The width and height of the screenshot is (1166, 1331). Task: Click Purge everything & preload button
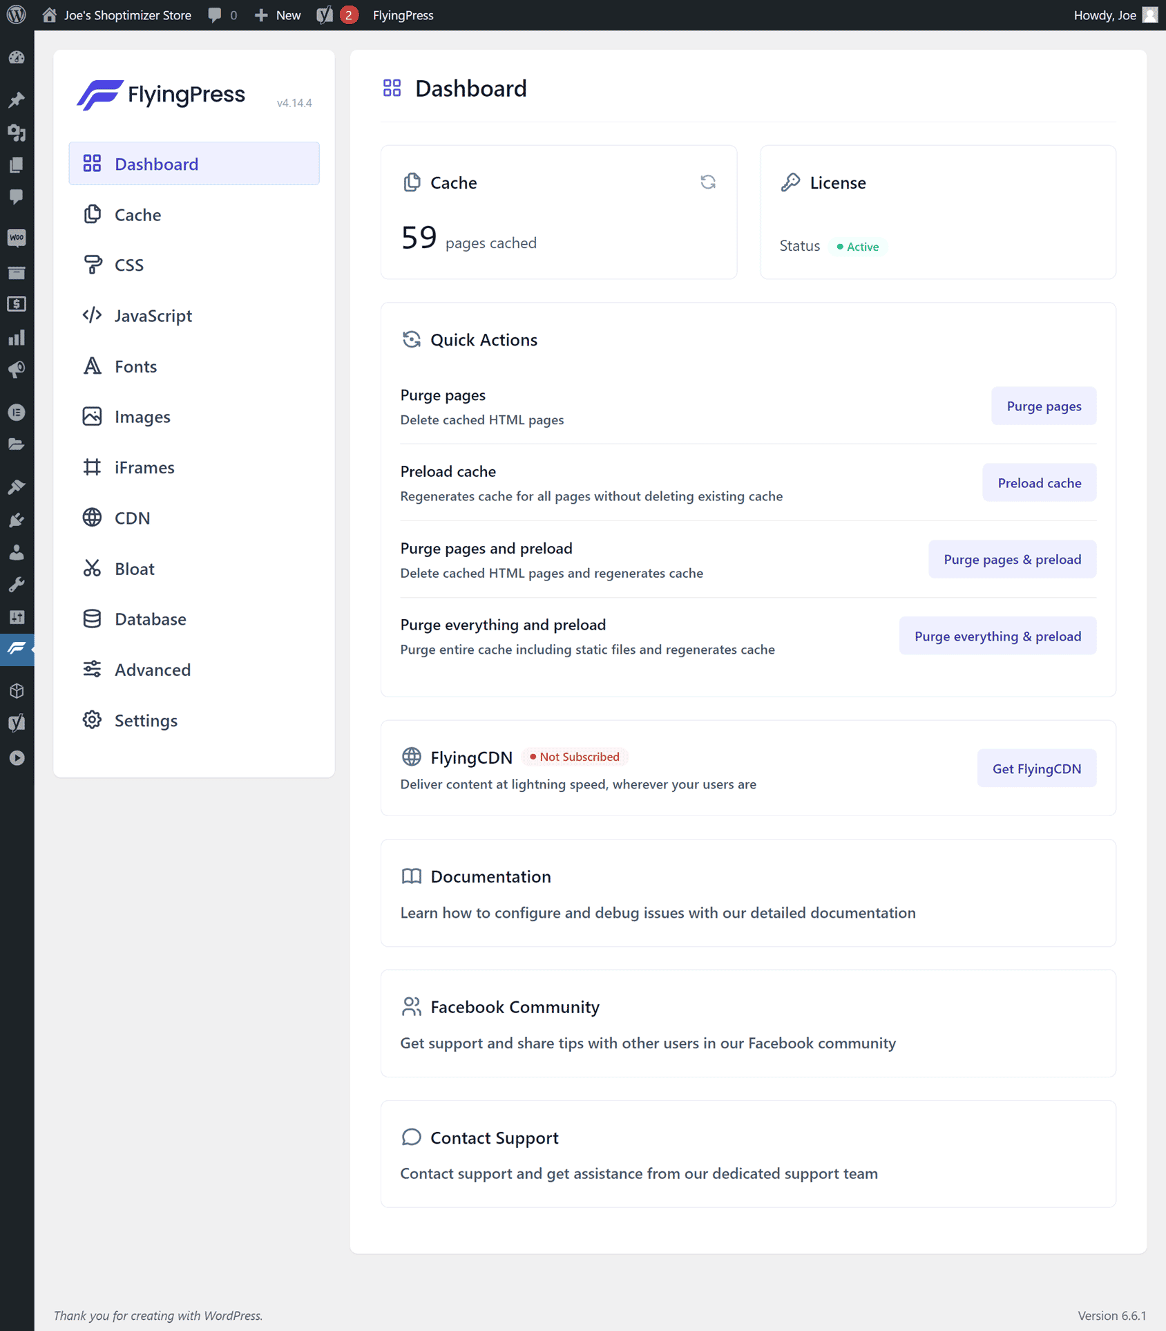pos(997,636)
